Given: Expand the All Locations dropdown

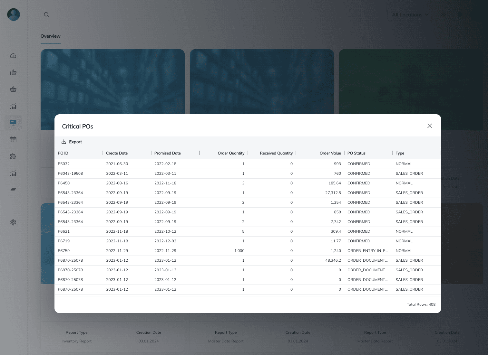Looking at the screenshot, I should (x=410, y=15).
